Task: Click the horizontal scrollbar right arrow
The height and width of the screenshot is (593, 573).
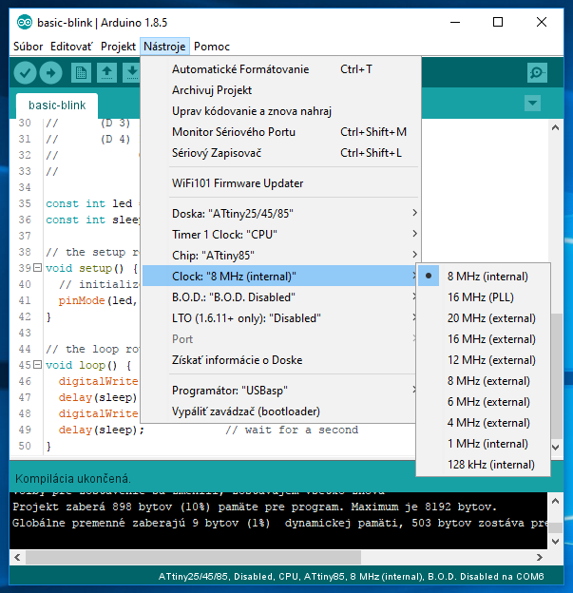Action: [x=540, y=557]
